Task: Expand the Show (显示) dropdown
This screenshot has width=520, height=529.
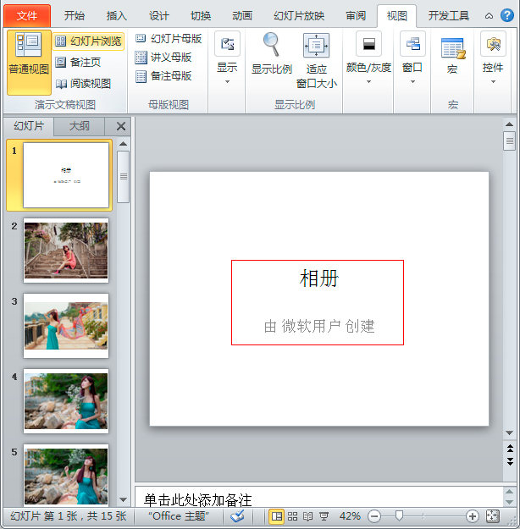Action: point(227,58)
